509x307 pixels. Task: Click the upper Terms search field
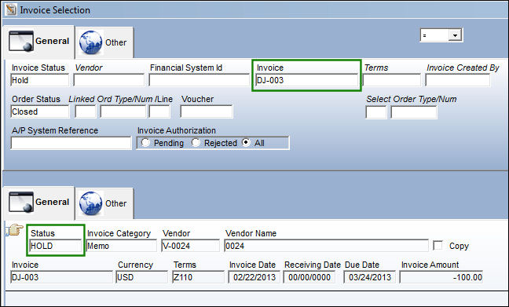click(x=391, y=80)
